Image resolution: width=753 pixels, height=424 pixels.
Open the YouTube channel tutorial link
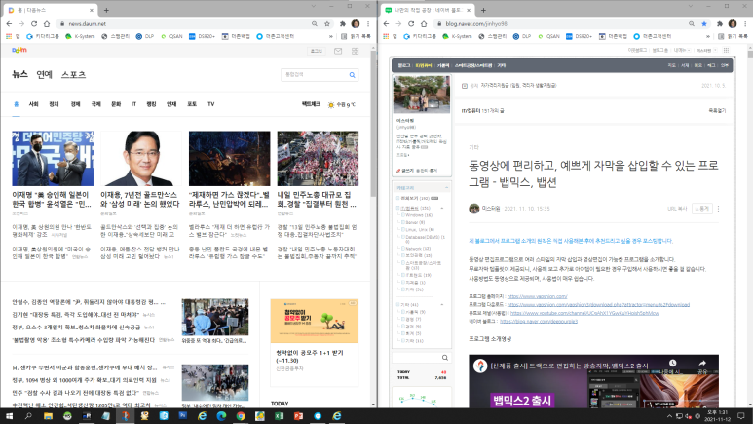(x=584, y=313)
